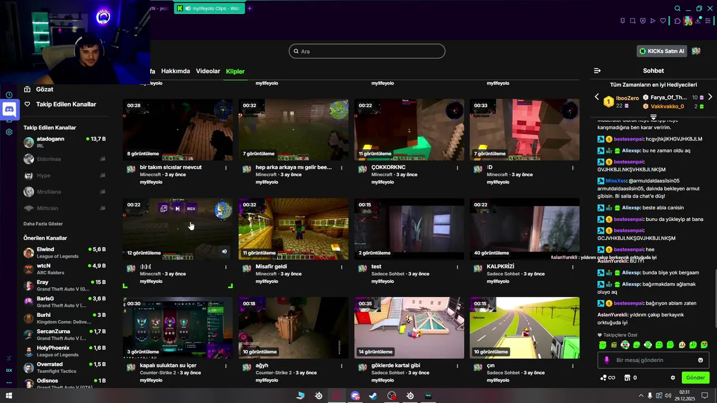Expand list with 'Daha Fazla Göster'
Image resolution: width=717 pixels, height=403 pixels.
pyautogui.click(x=43, y=223)
